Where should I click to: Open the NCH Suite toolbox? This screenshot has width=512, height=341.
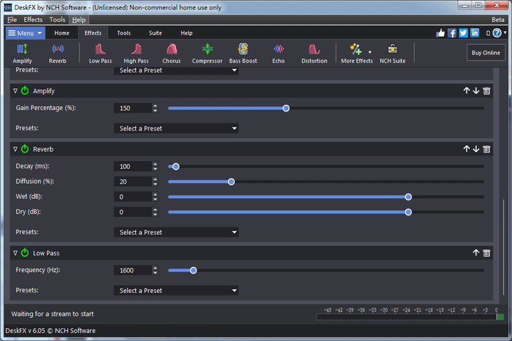(x=392, y=54)
